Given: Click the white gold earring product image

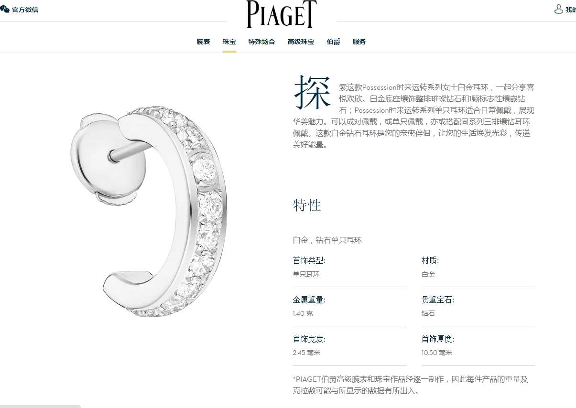Looking at the screenshot, I should [149, 211].
